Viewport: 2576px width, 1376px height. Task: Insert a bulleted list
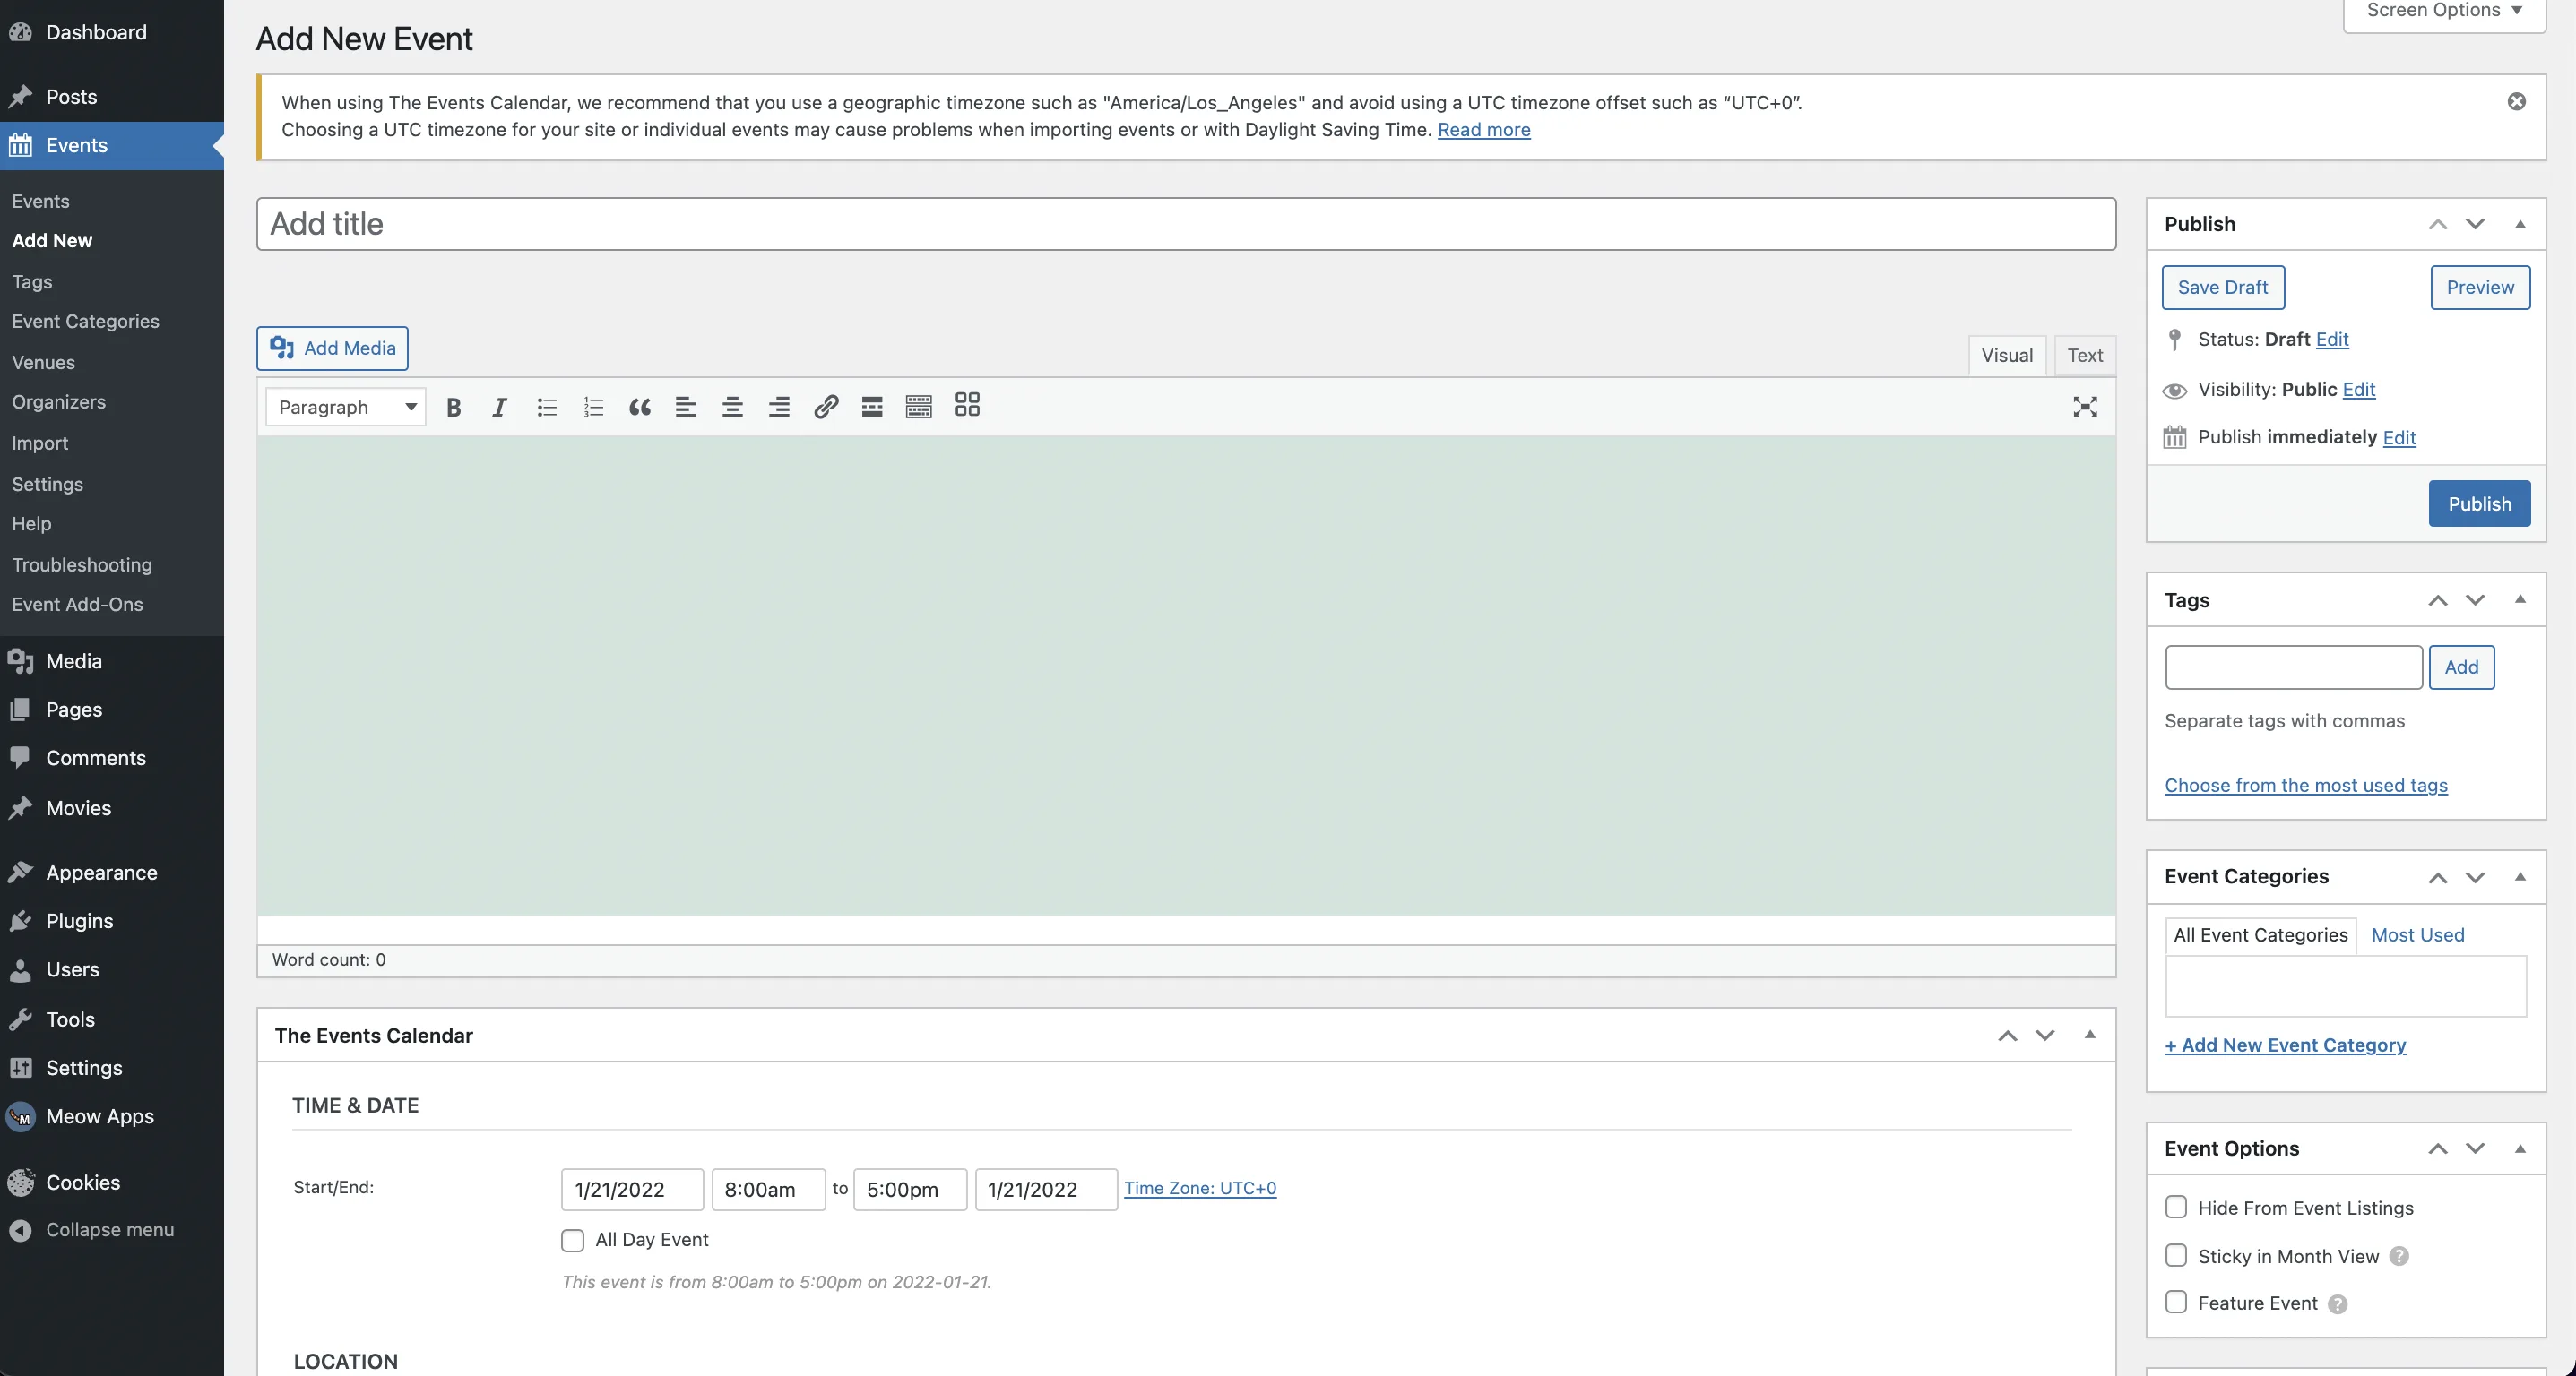546,407
